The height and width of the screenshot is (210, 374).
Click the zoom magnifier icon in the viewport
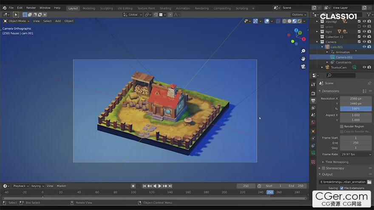point(303,51)
